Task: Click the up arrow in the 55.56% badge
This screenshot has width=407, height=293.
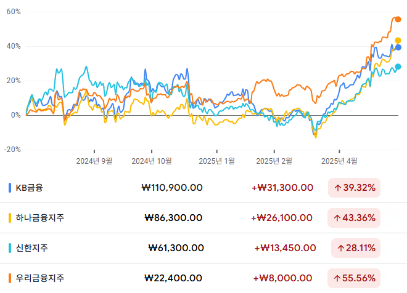Action: [x=337, y=278]
